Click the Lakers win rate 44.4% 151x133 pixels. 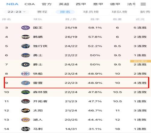95,120
